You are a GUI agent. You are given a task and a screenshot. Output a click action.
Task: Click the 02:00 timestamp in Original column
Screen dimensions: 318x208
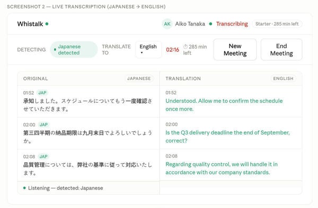(x=29, y=125)
